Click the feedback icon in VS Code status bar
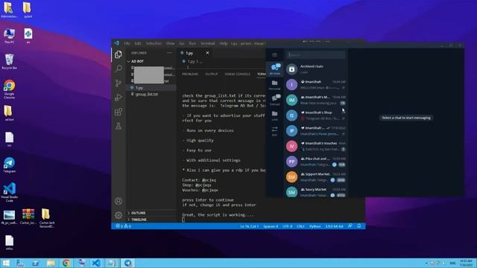Image resolution: width=477 pixels, height=268 pixels. click(350, 226)
